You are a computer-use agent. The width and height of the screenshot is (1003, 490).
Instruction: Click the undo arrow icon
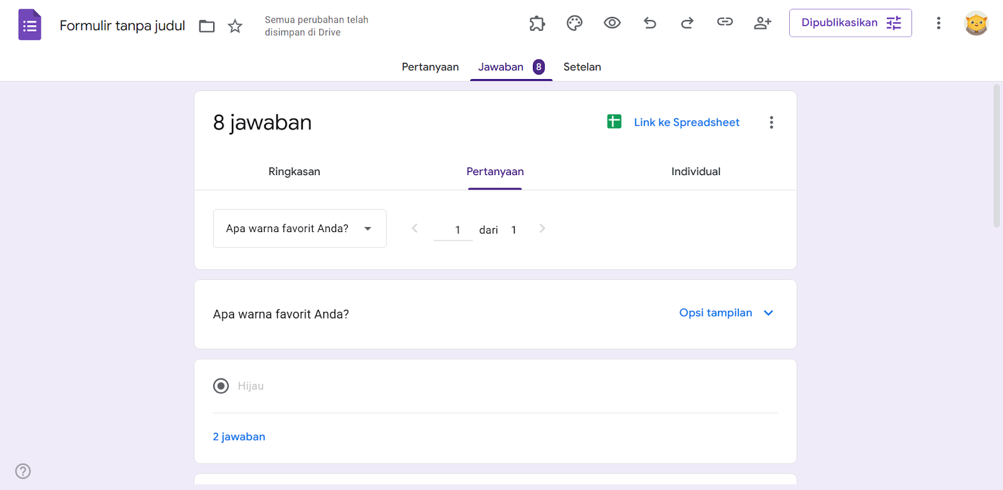click(x=649, y=23)
